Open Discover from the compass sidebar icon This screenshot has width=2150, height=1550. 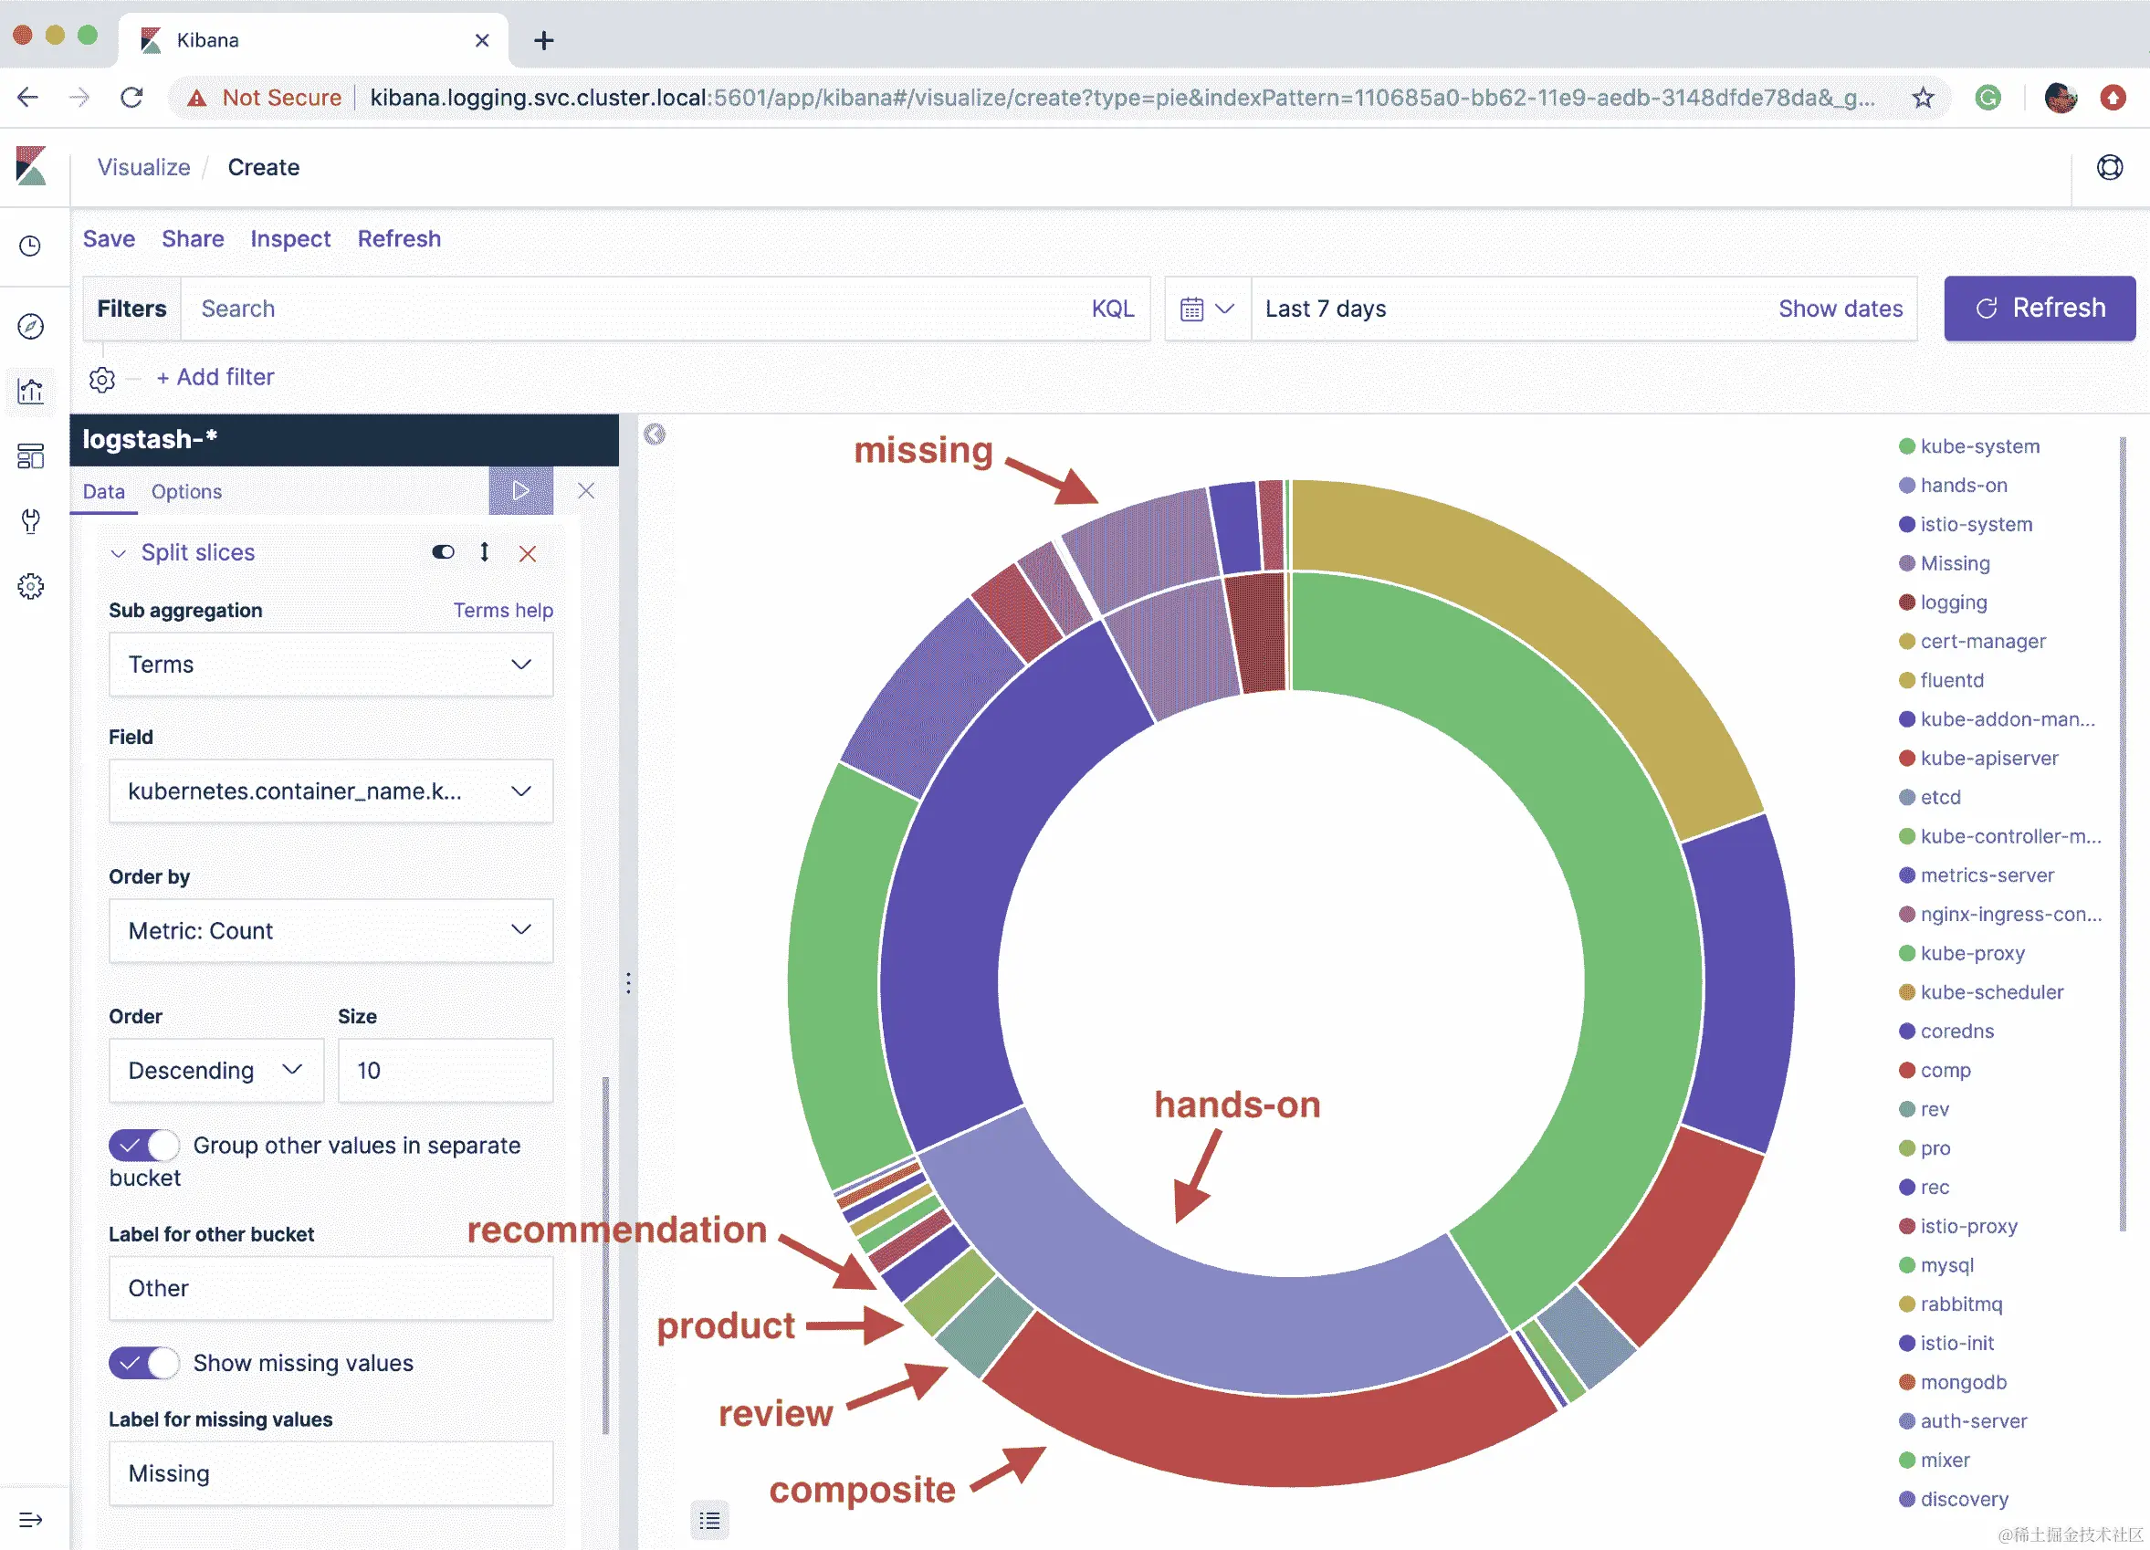(x=30, y=327)
